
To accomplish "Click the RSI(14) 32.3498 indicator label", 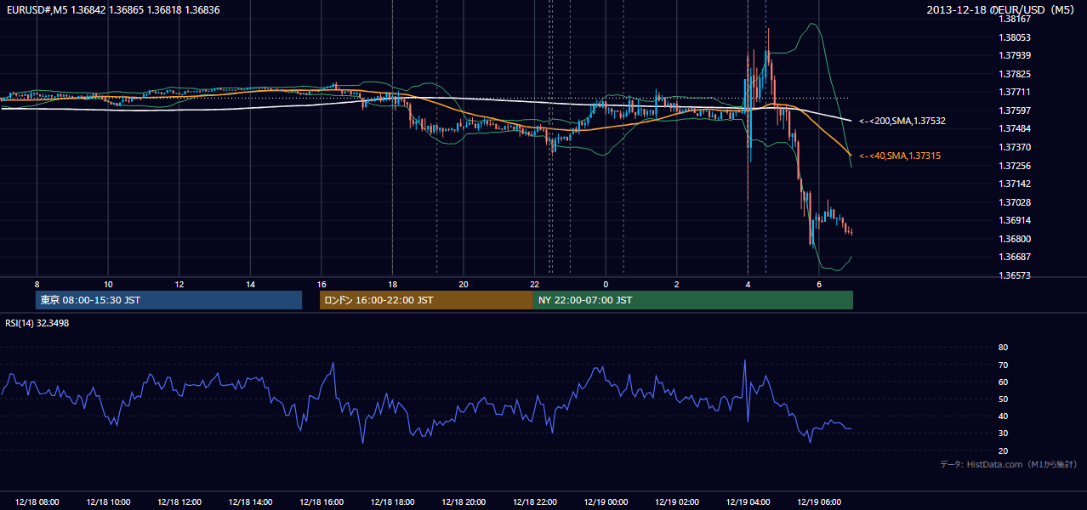I will coord(37,323).
